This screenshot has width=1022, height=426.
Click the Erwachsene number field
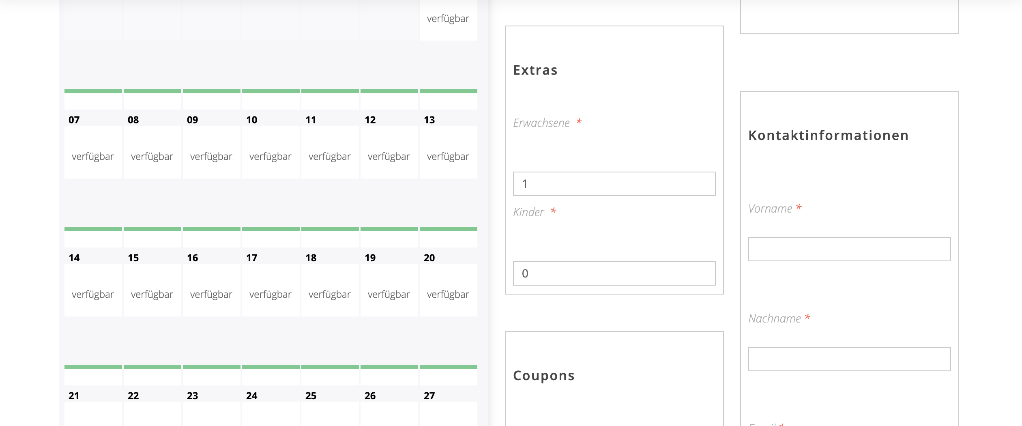point(614,184)
